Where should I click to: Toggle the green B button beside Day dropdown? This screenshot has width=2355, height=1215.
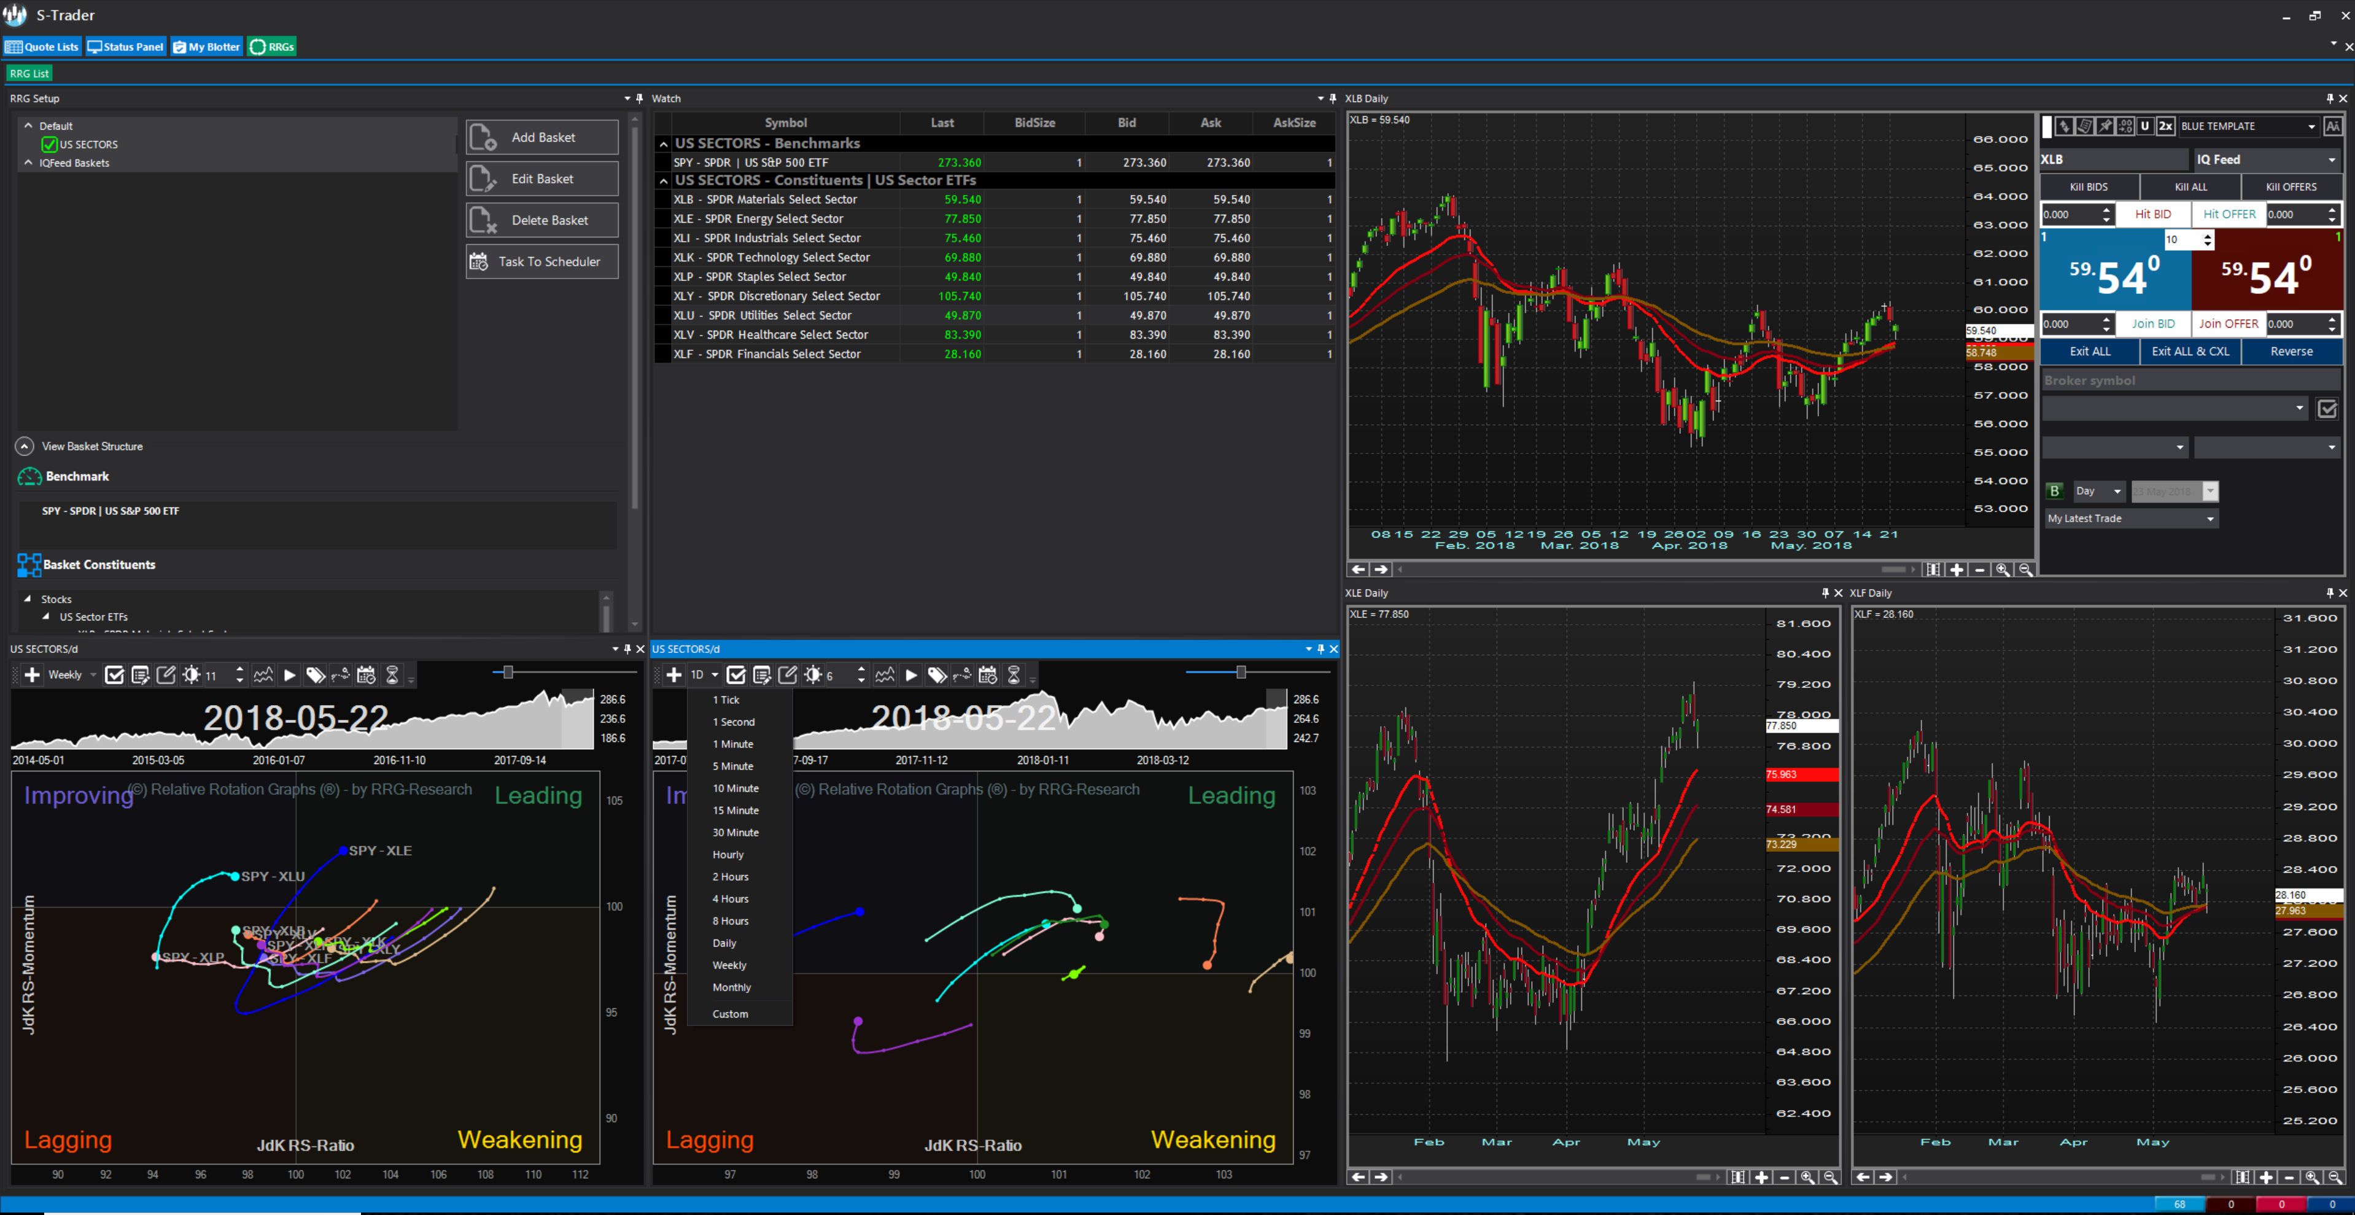(2055, 492)
